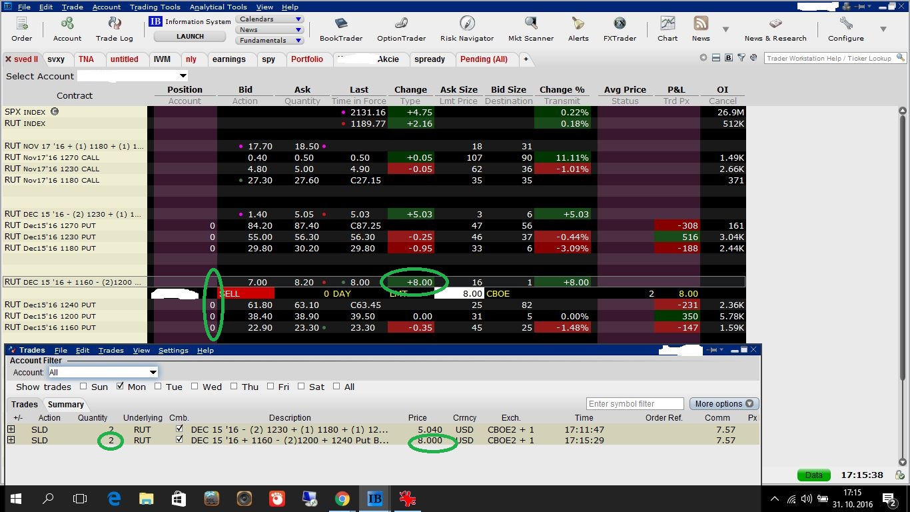Switch to the earnings tab
The height and width of the screenshot is (512, 910).
tap(229, 59)
